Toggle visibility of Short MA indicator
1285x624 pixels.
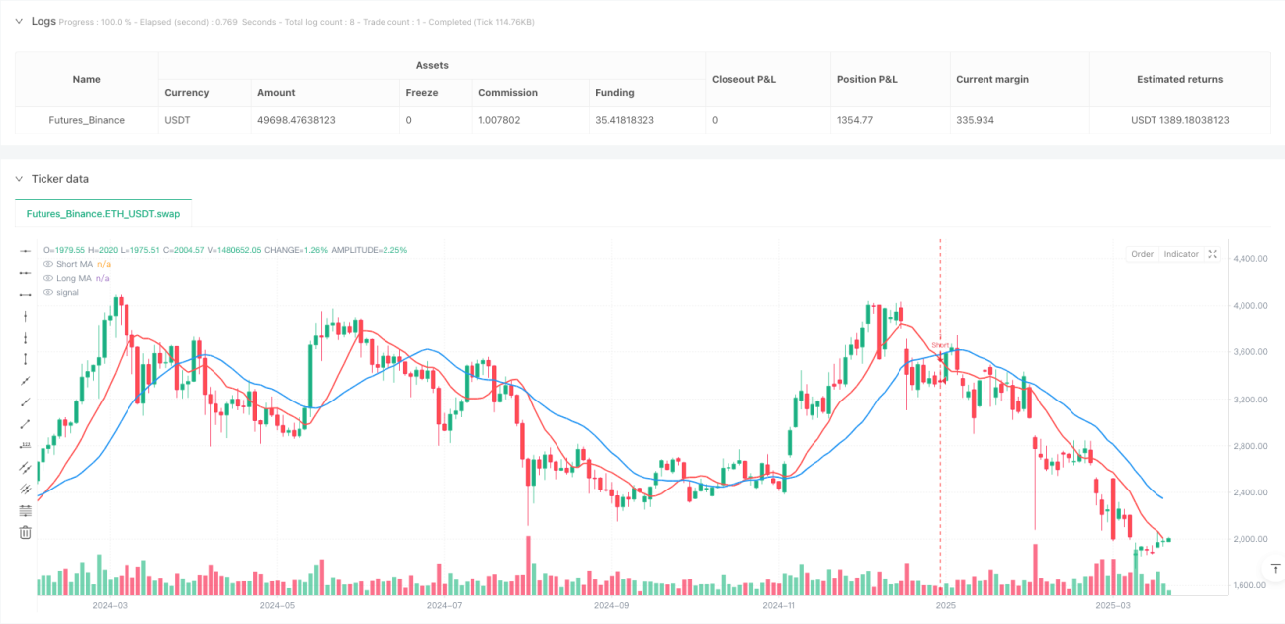[47, 264]
